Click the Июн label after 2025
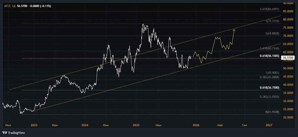This screenshot has width=298, height=137. coord(158,125)
